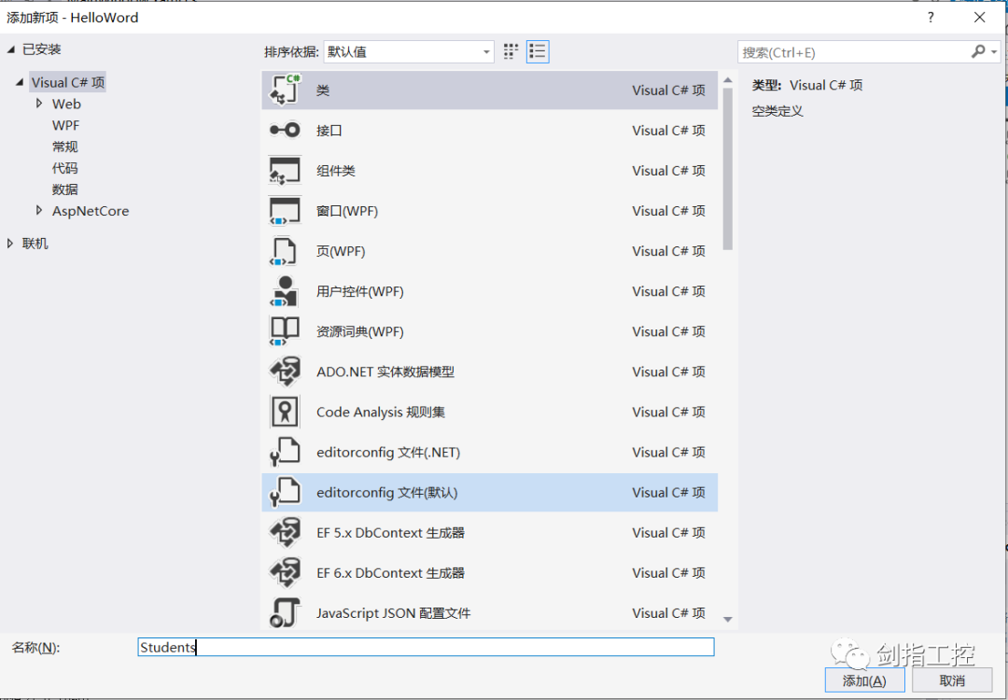This screenshot has height=700, width=1008.
Task: Select the WPF category
Action: [65, 125]
